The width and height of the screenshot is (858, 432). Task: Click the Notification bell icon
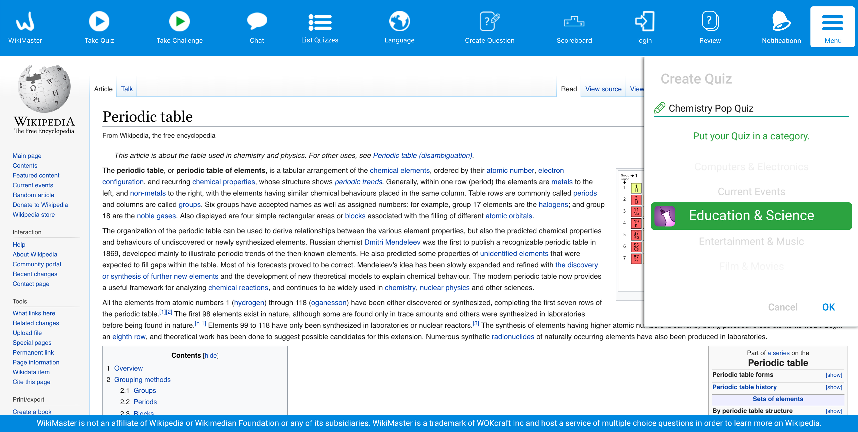(x=781, y=21)
